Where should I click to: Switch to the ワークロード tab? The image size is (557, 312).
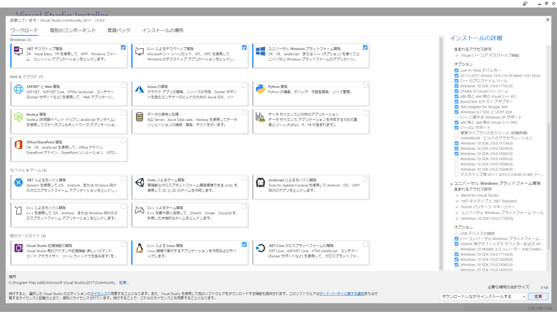pyautogui.click(x=24, y=30)
